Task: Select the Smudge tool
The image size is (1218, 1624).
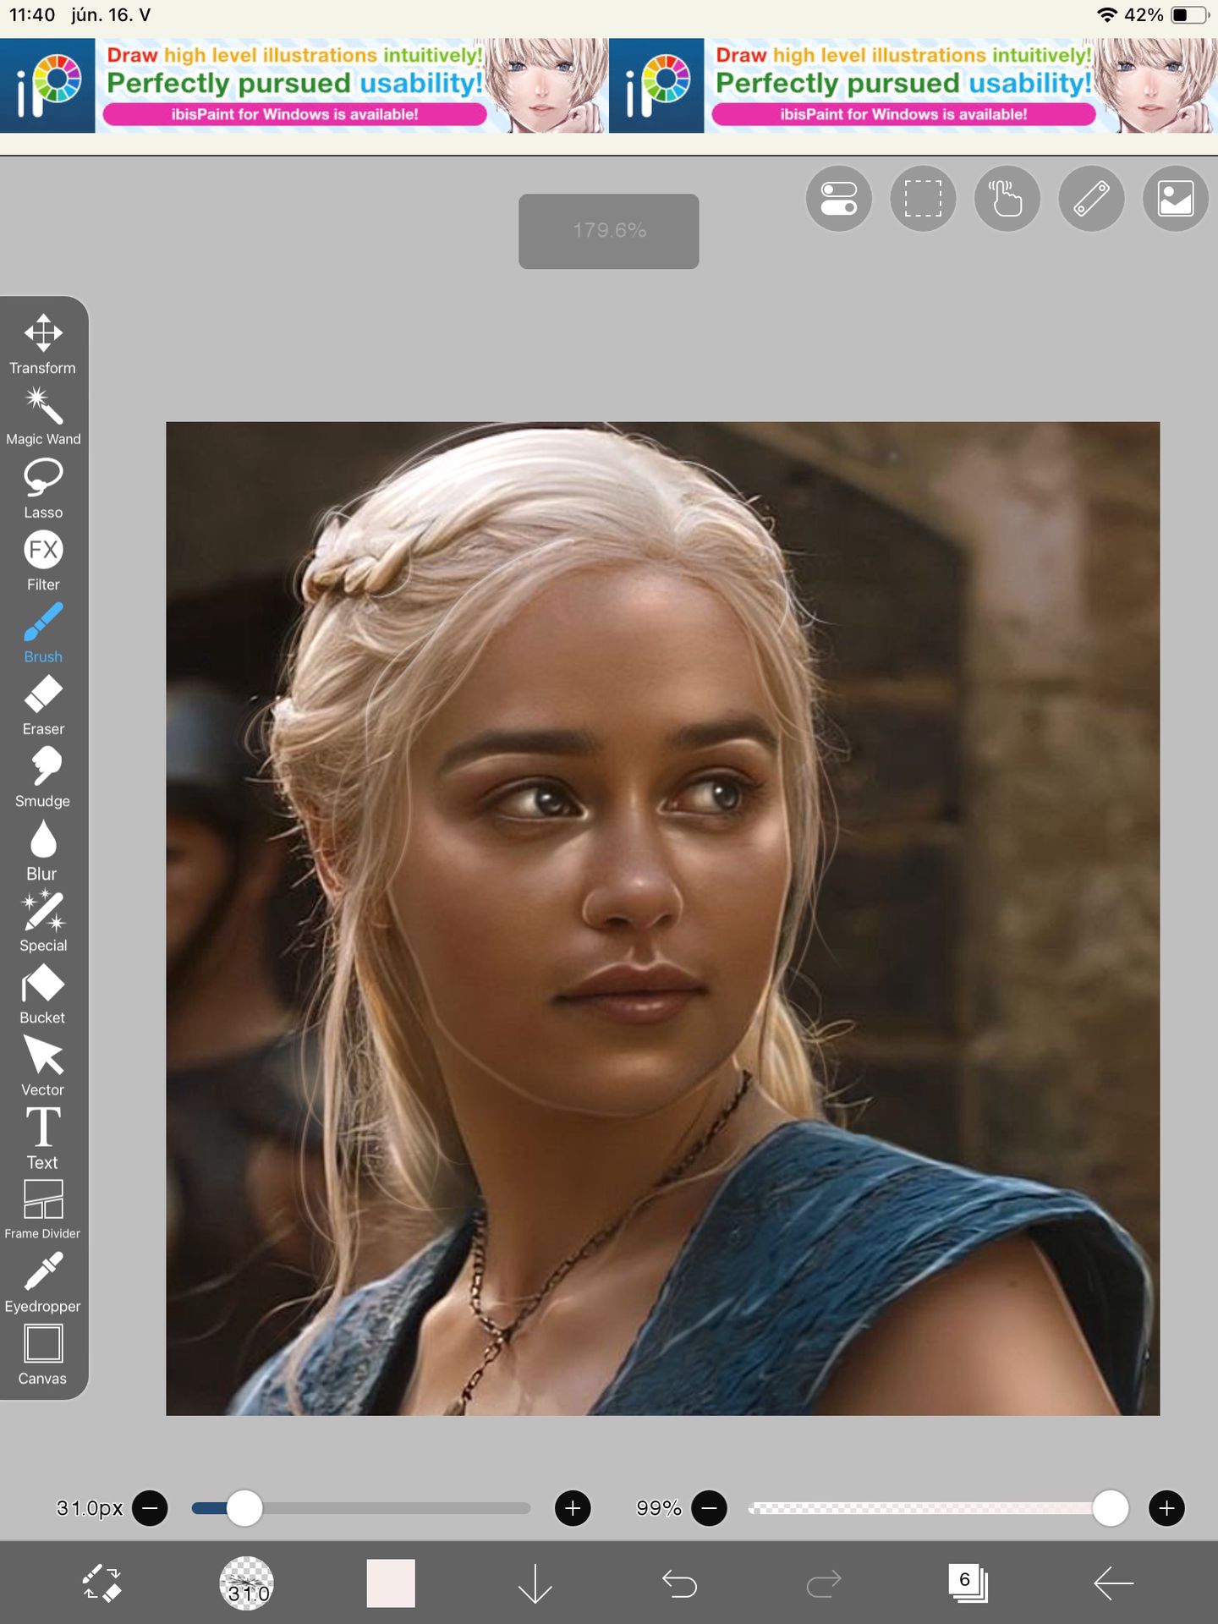Action: (43, 777)
